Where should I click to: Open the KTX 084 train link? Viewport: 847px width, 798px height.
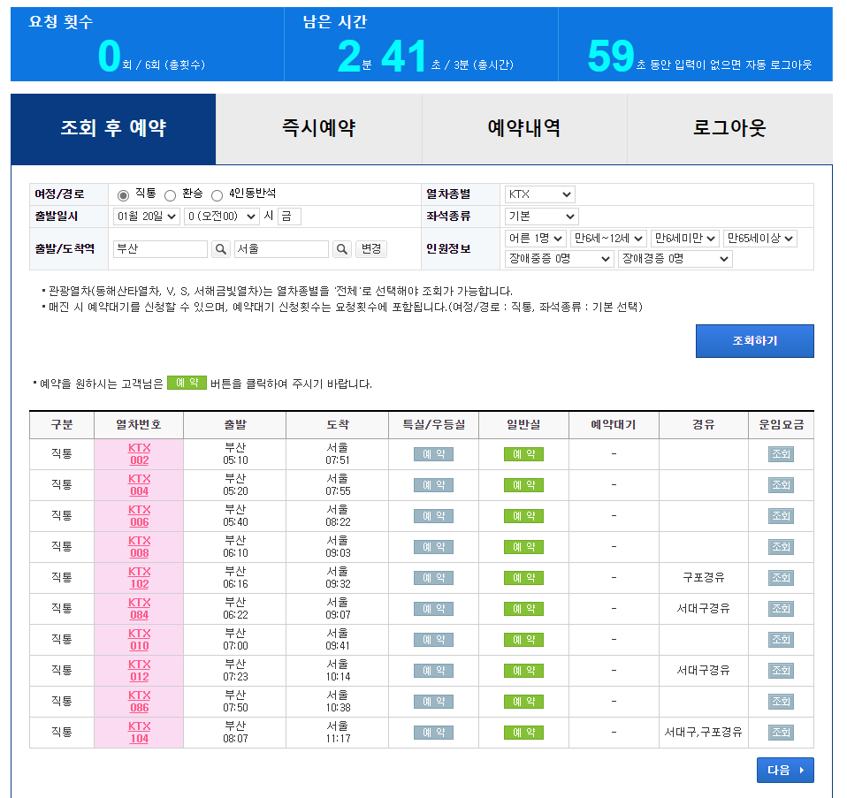(x=140, y=609)
